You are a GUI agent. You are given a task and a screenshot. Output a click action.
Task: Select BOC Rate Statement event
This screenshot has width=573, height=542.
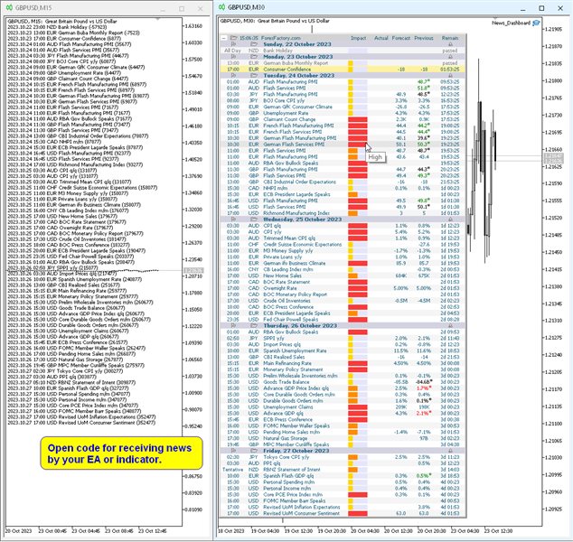(286, 282)
